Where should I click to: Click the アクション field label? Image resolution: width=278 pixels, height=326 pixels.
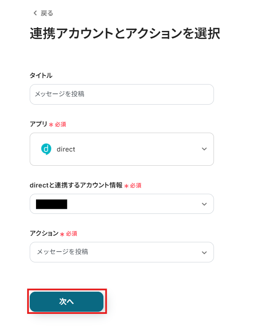tap(44, 234)
